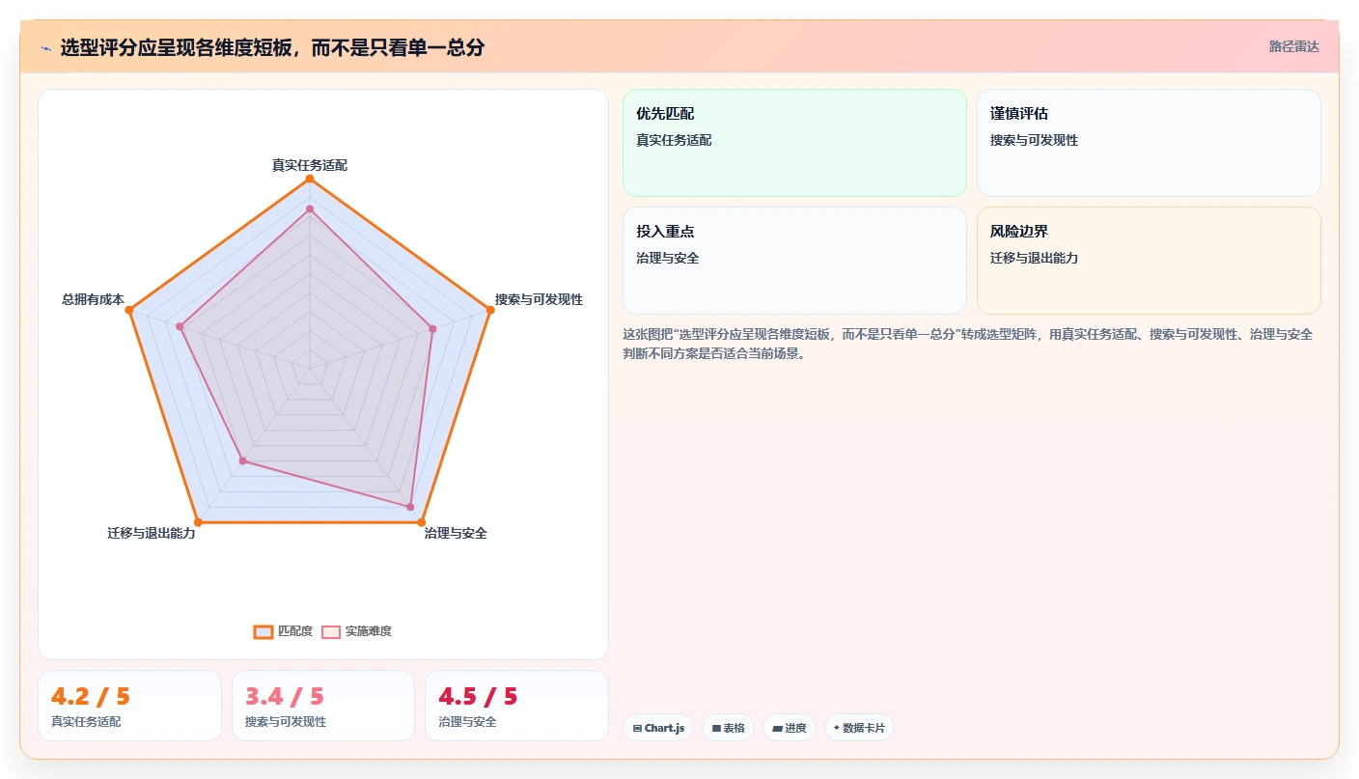This screenshot has width=1359, height=779.
Task: Click pink 实施难度 point on 治理与安全 axis
Action: pyautogui.click(x=410, y=507)
